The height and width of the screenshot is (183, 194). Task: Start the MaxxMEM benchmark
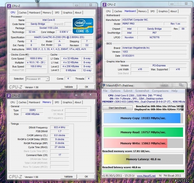pos(117,108)
